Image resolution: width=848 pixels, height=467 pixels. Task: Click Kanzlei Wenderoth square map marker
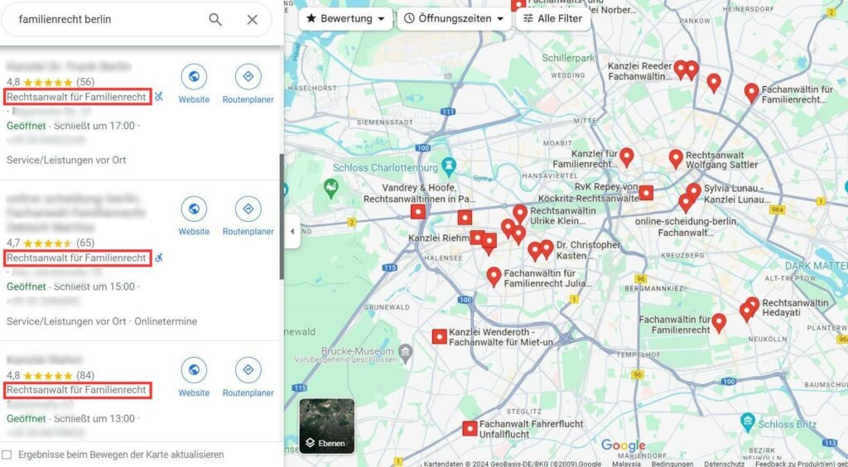click(x=440, y=337)
